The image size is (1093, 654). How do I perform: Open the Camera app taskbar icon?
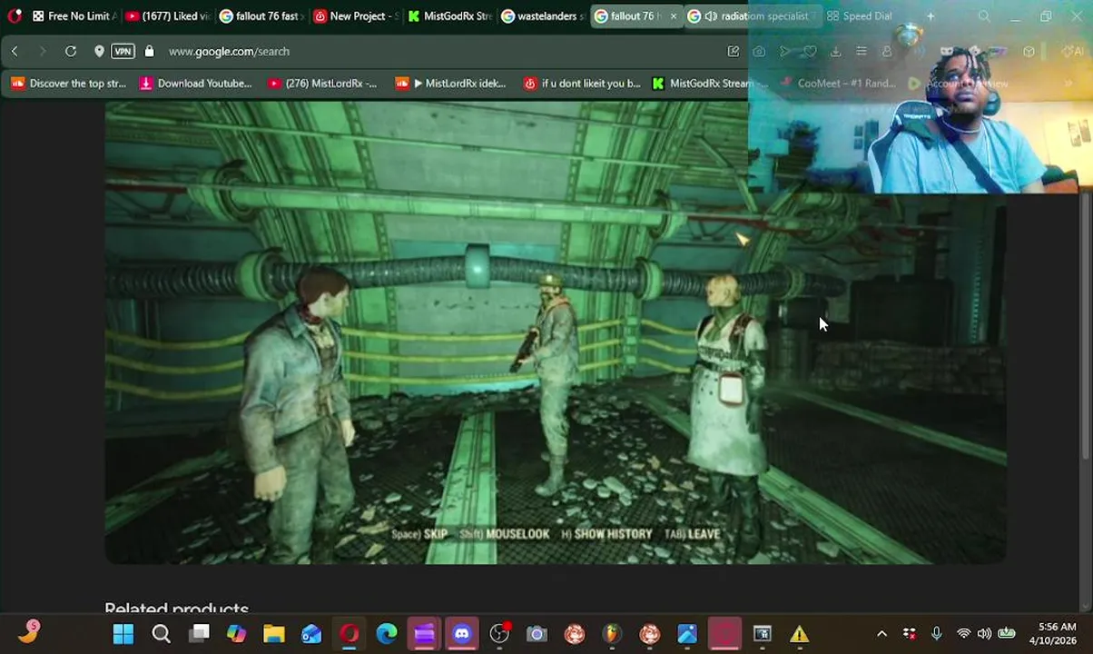click(537, 634)
